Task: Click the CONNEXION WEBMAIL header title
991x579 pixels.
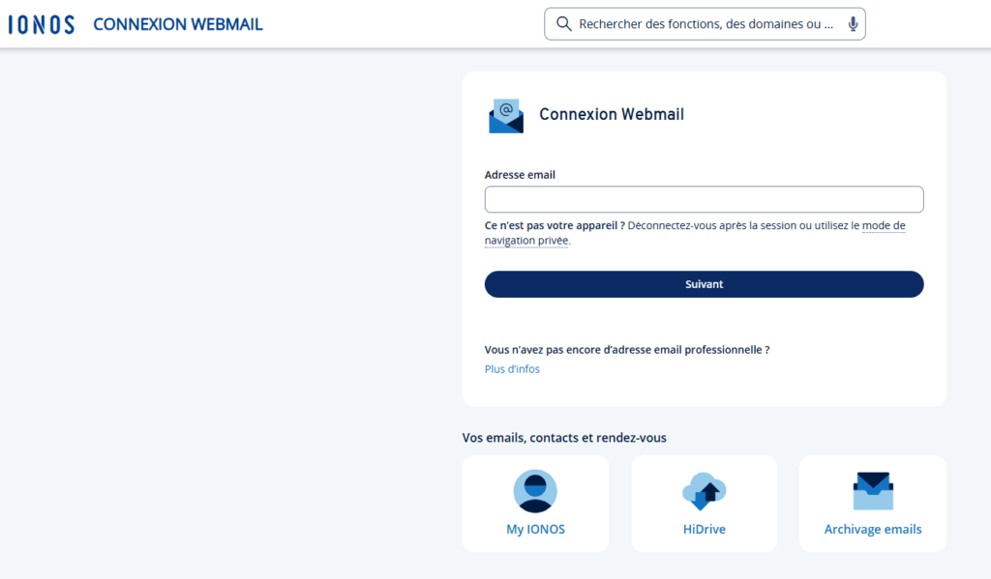Action: pos(178,24)
